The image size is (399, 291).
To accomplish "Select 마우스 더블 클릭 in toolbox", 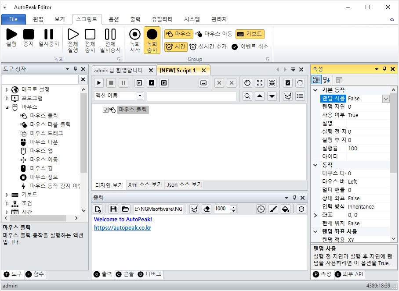I will [x=50, y=124].
